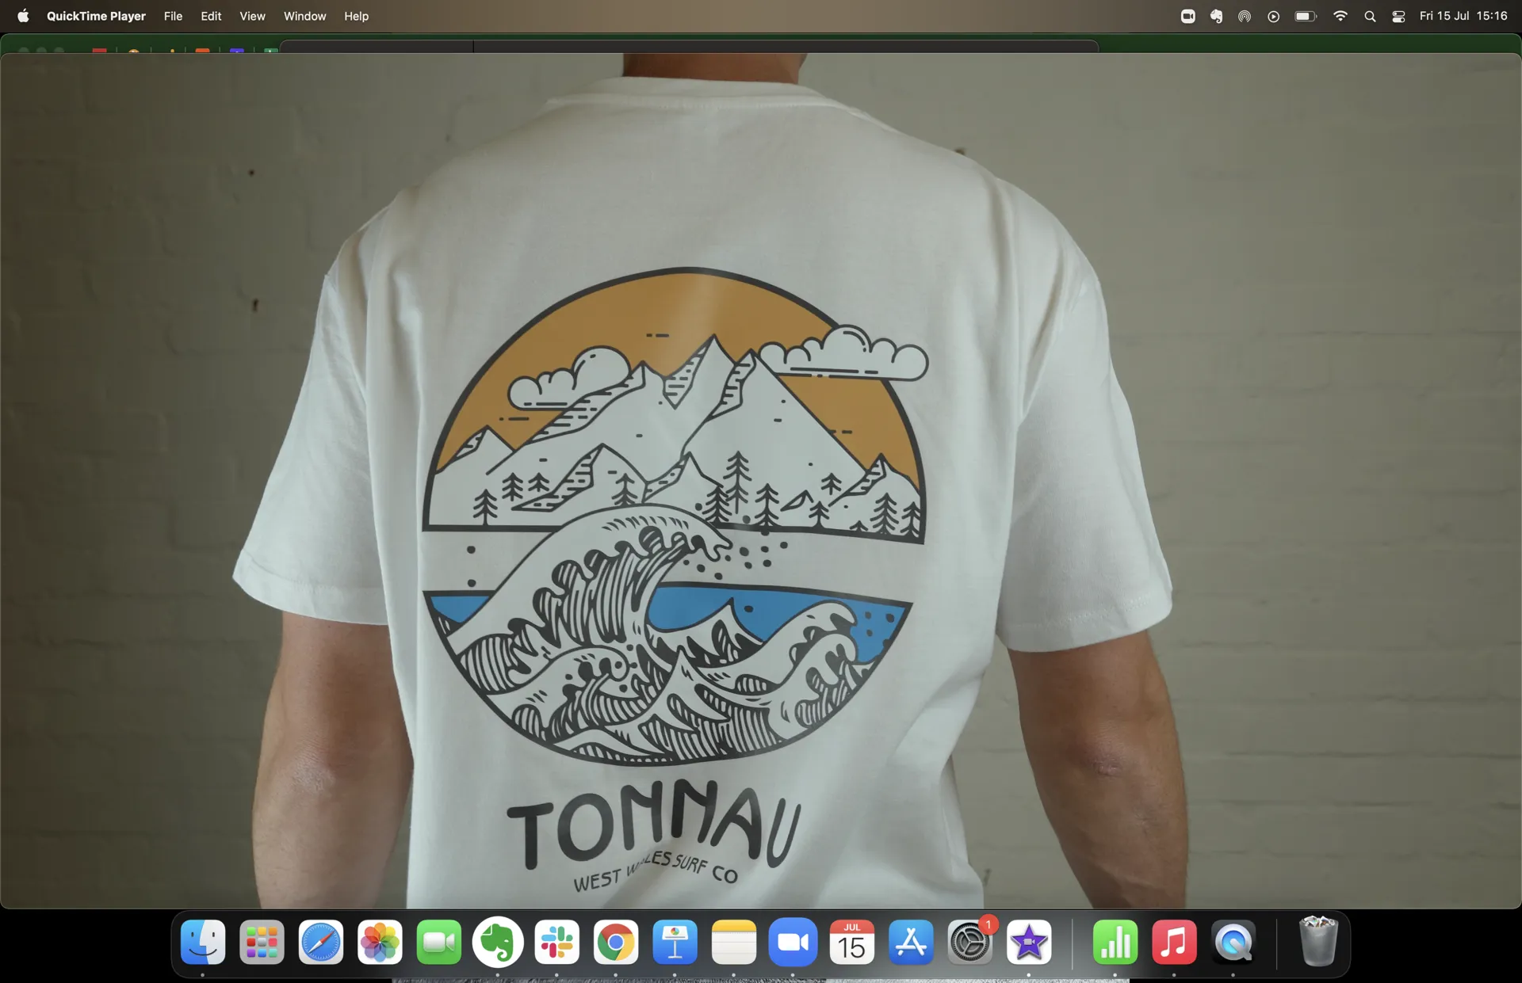Open the Finder icon in the Dock

(x=203, y=942)
